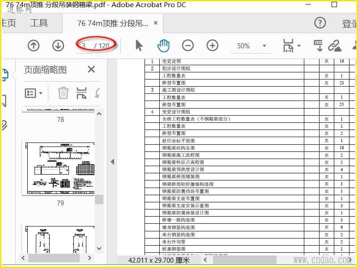
Task: Click the 承台钢筋构造图 row
Action: coord(250,235)
